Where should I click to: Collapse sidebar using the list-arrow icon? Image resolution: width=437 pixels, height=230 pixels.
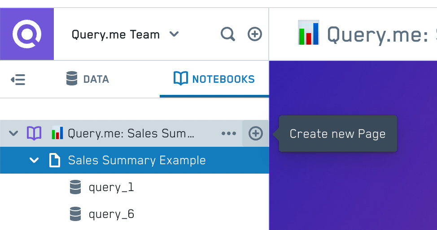click(x=18, y=80)
